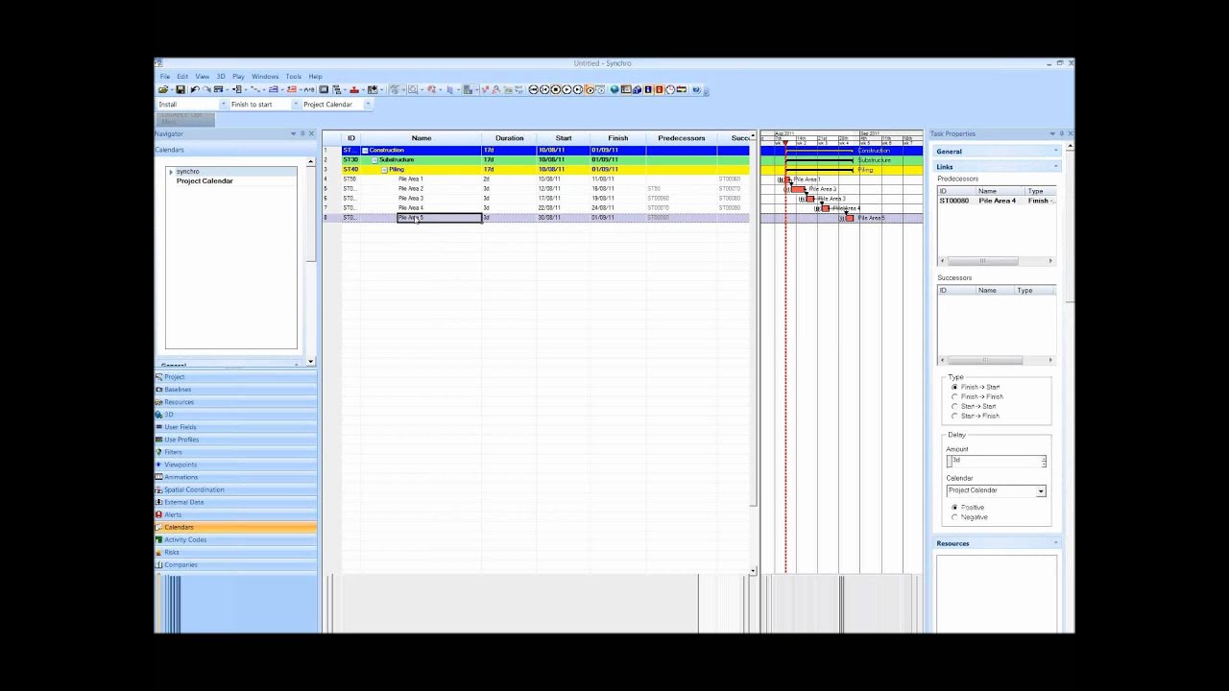1229x691 pixels.
Task: Click the rewind to start playback button
Action: click(533, 89)
